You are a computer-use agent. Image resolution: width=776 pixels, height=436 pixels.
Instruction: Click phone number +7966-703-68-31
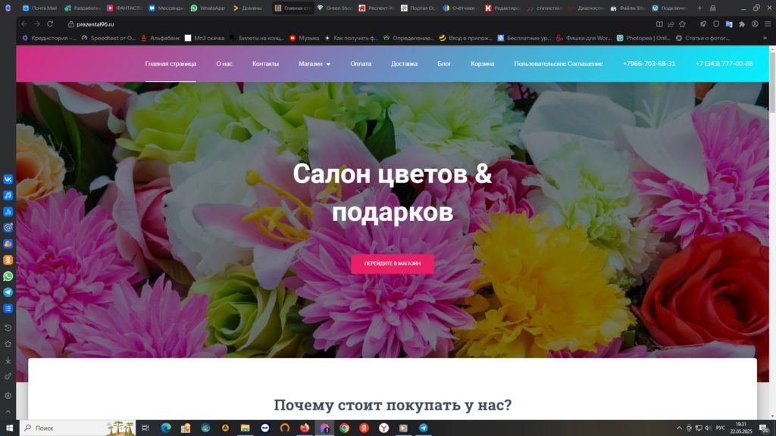[x=649, y=64]
